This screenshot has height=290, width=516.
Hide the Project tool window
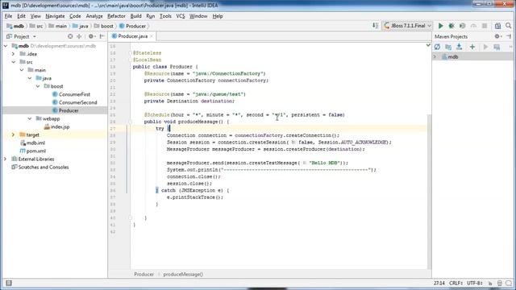102,36
